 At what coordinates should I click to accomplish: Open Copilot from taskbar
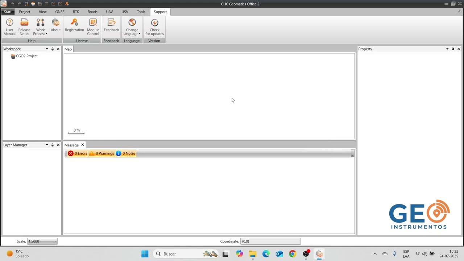[x=239, y=254]
